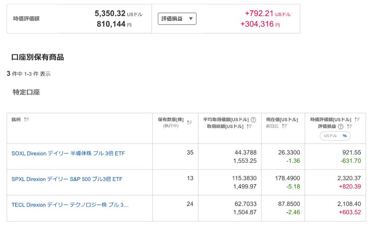Click dropdown arrow beside 評価損益
The width and height of the screenshot is (370, 227).
pos(191,19)
